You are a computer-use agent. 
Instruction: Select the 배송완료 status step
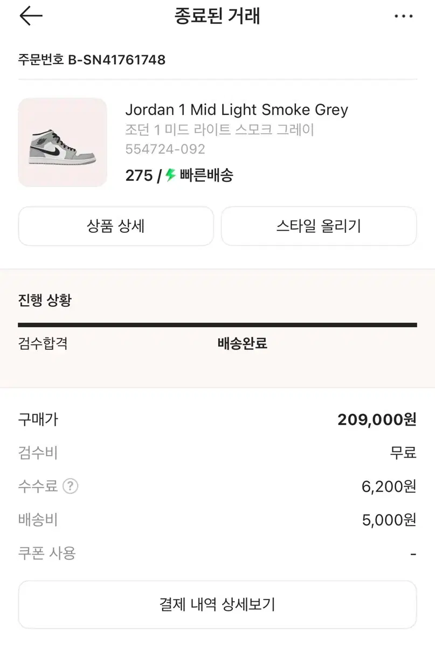(242, 343)
